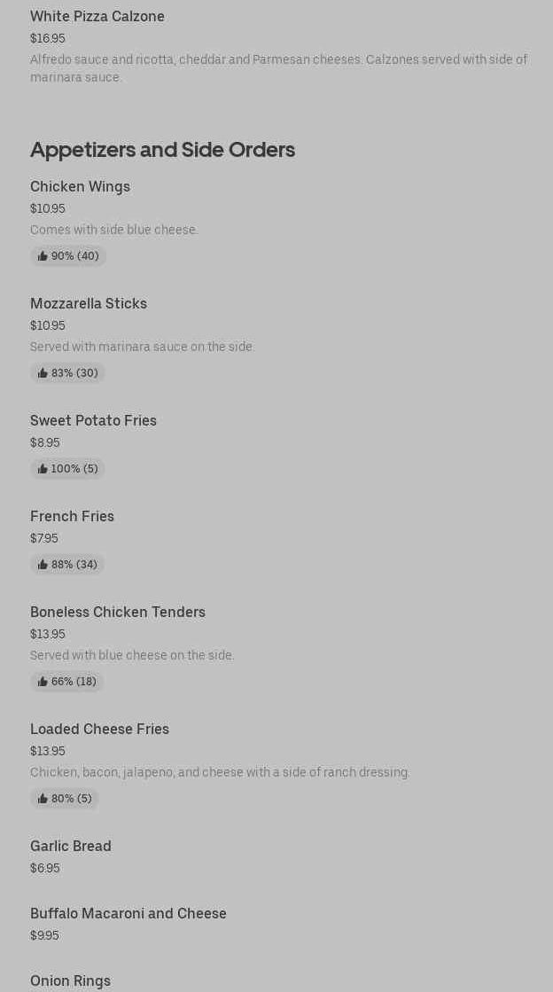Open Mozzarella Sticks item details
Screen dimensions: 553x992
pyautogui.click(x=89, y=303)
